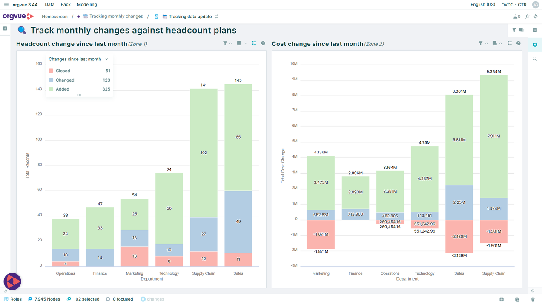Image resolution: width=542 pixels, height=304 pixels.
Task: Click the user avatar in the top right
Action: pyautogui.click(x=535, y=5)
